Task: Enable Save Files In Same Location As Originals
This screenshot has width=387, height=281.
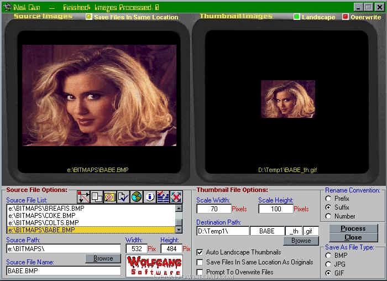Action: click(x=200, y=262)
